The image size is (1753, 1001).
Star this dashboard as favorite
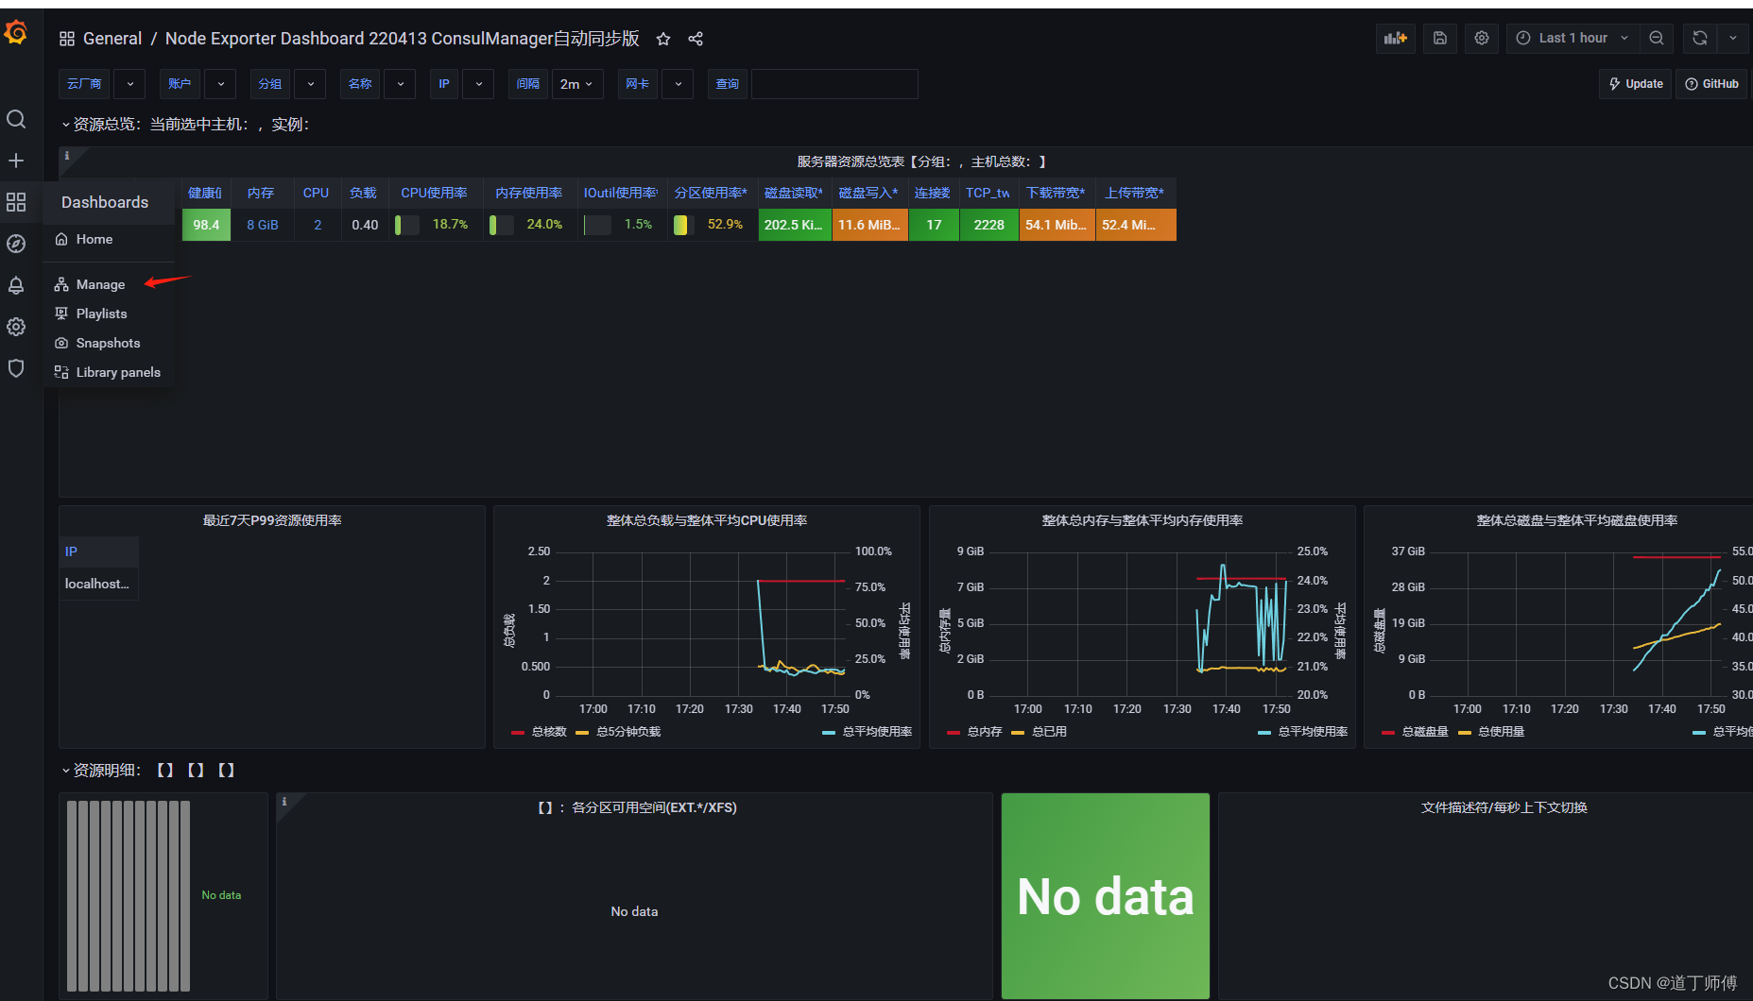[x=663, y=39]
